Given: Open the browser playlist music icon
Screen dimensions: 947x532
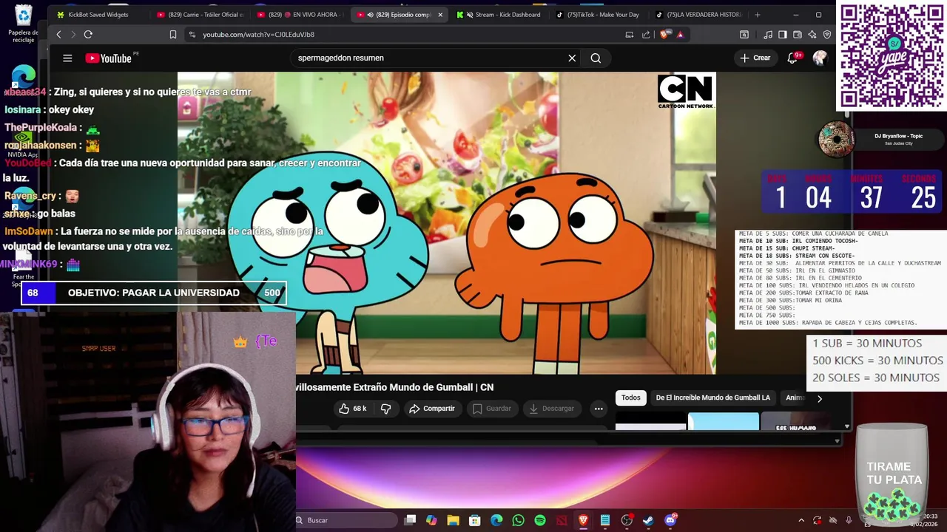Looking at the screenshot, I should coord(768,34).
